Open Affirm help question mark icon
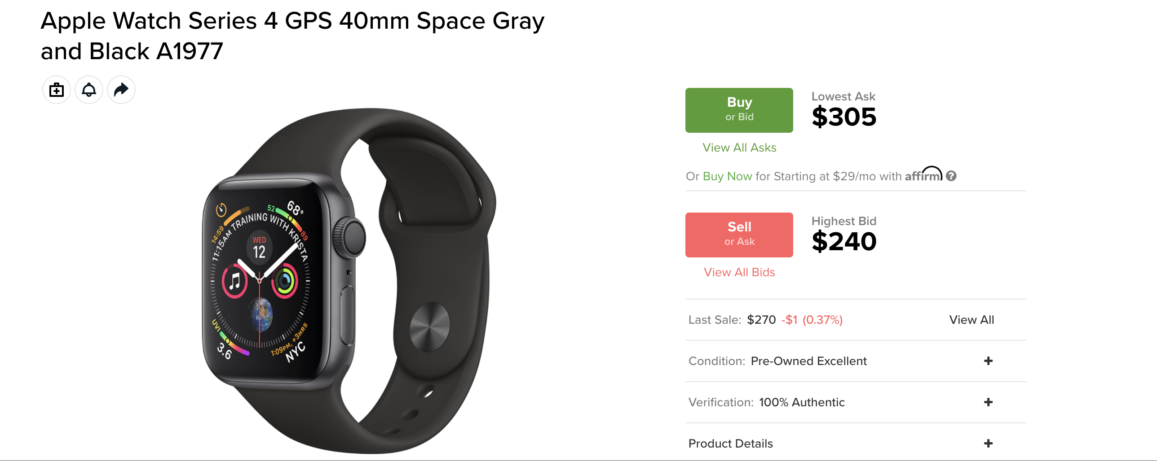This screenshot has width=1157, height=461. pyautogui.click(x=951, y=176)
